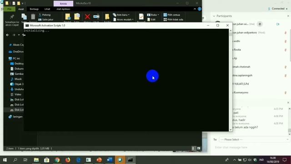Open Video folder in sidebar
The width and height of the screenshot is (291, 164).
(16, 94)
